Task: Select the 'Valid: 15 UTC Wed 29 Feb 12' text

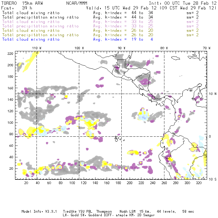Action: click(121, 8)
